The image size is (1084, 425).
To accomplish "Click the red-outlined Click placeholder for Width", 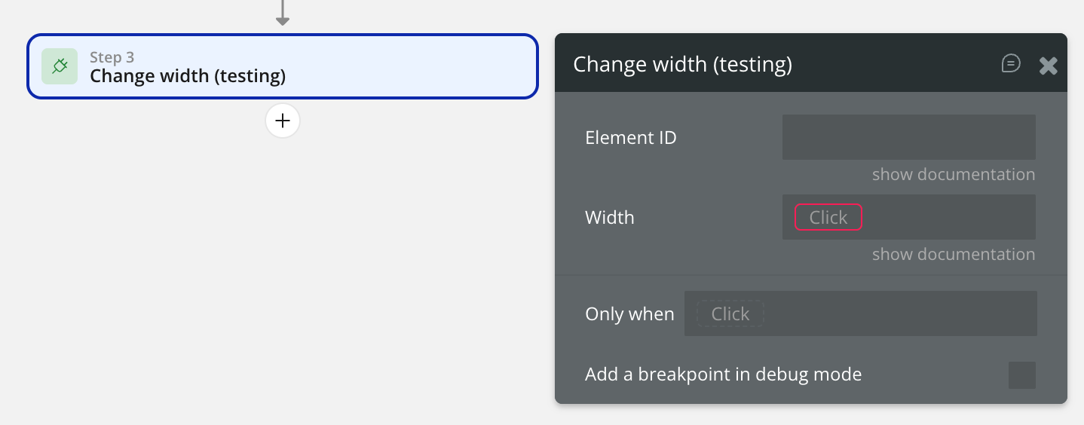I will pos(828,218).
